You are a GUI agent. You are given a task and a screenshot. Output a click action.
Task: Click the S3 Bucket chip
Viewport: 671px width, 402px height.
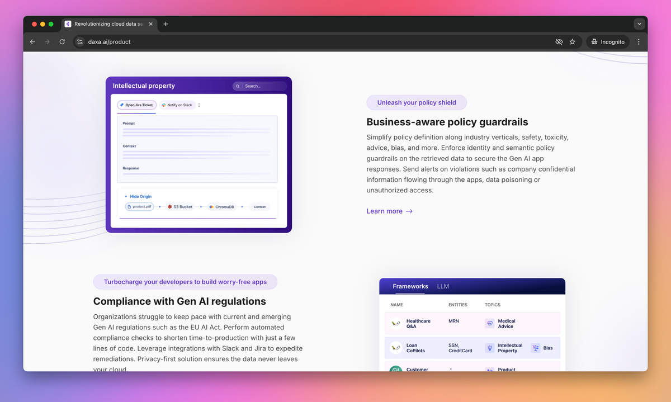pos(180,207)
